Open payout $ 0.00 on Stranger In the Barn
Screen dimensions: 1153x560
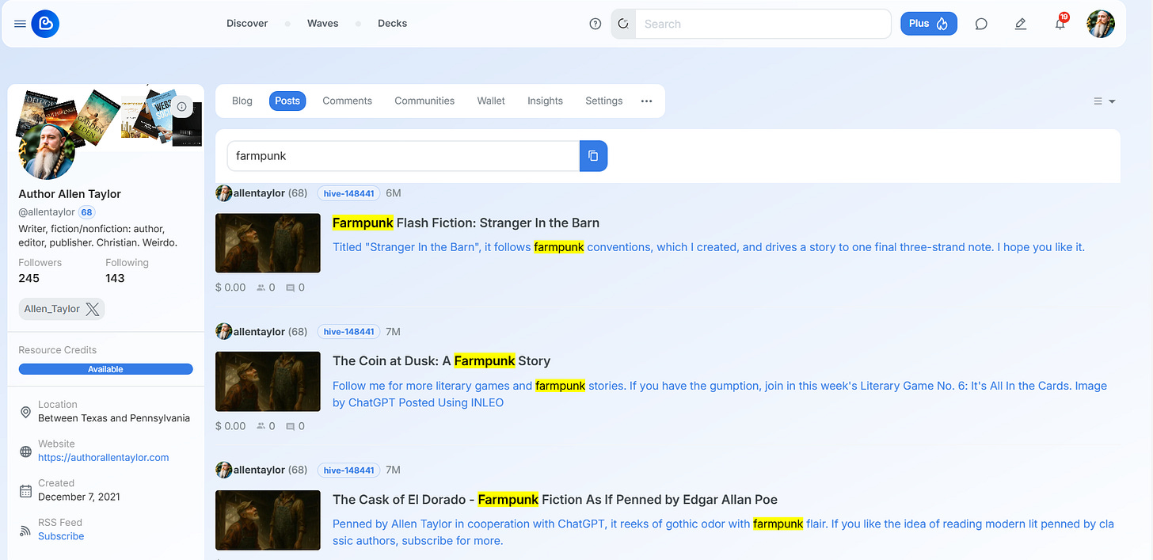point(230,288)
